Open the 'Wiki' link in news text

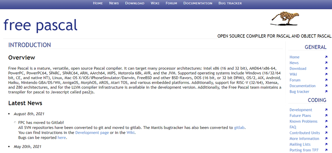coord(130,133)
